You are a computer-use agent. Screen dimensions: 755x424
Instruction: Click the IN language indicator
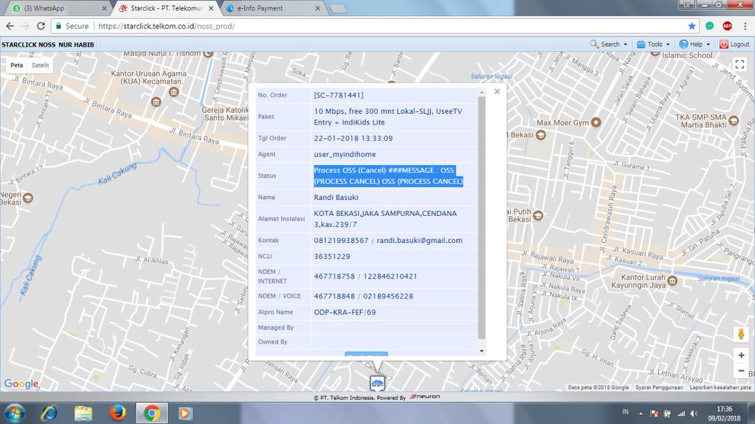(625, 411)
